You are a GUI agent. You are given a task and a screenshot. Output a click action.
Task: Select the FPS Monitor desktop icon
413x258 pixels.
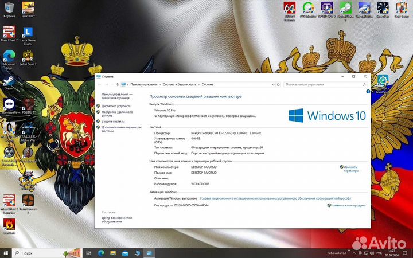[x=308, y=10]
